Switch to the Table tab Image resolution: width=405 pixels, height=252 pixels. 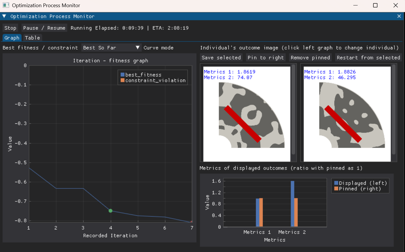click(x=32, y=38)
